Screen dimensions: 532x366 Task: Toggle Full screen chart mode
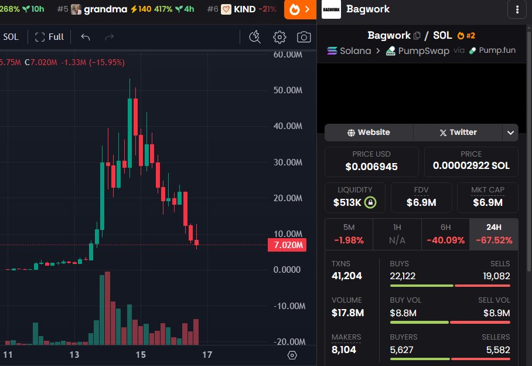point(49,37)
